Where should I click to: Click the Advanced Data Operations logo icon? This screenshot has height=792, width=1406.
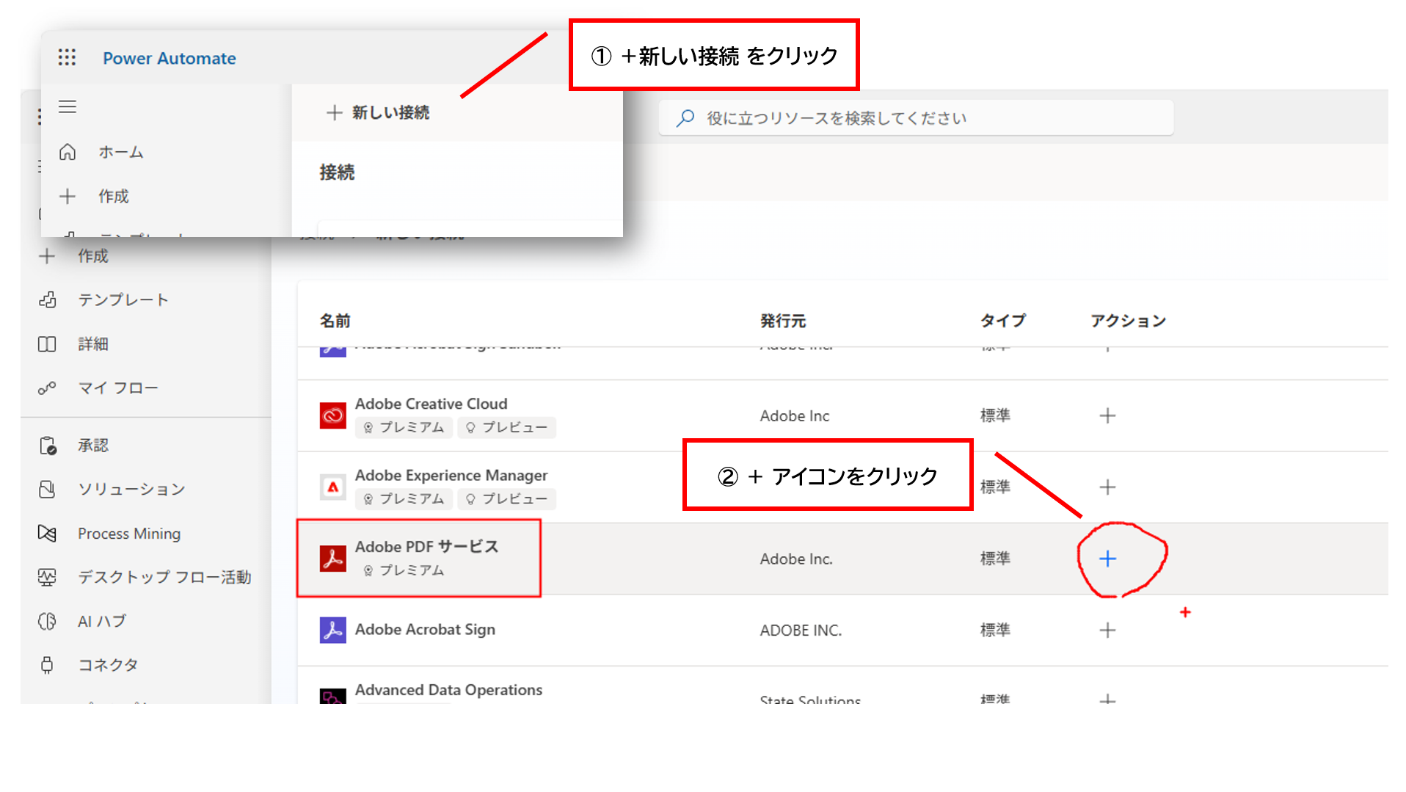click(332, 696)
